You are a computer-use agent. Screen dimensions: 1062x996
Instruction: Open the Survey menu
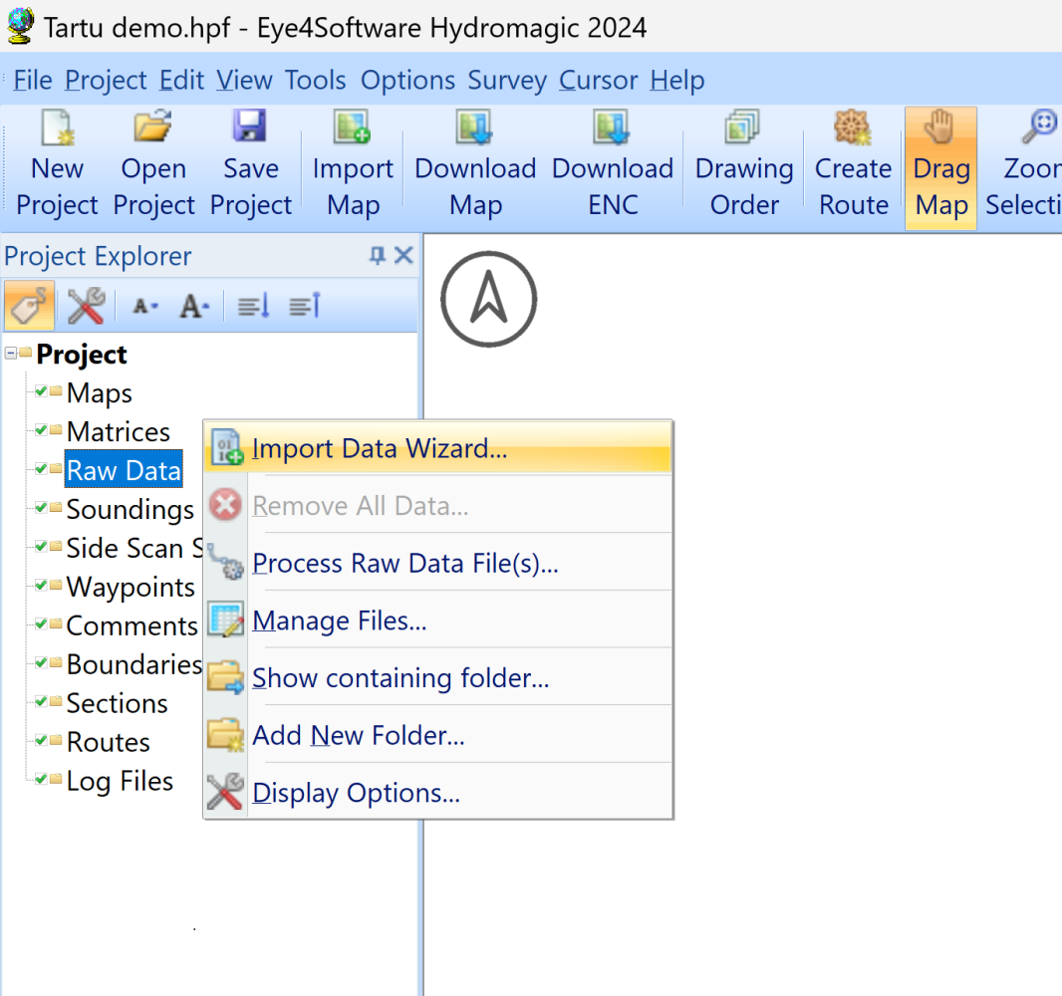[507, 80]
